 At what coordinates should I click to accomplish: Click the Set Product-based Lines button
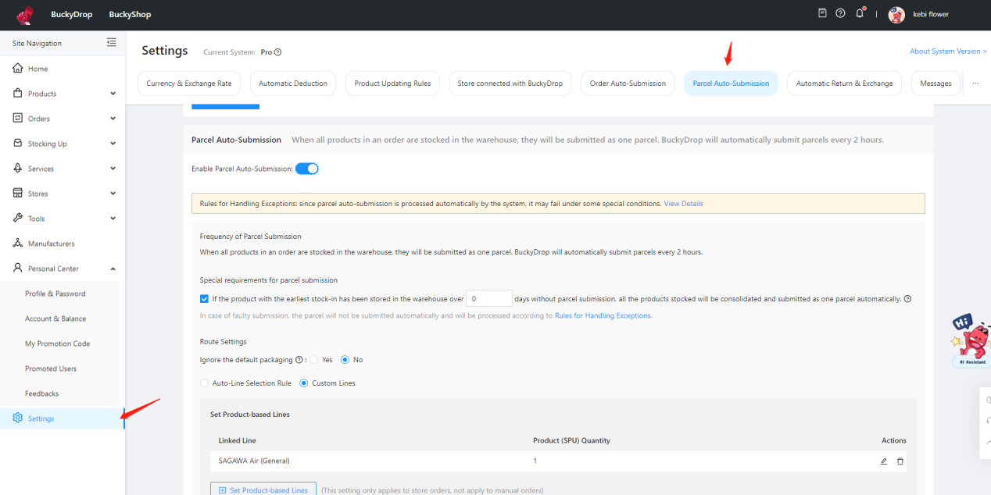pos(263,490)
